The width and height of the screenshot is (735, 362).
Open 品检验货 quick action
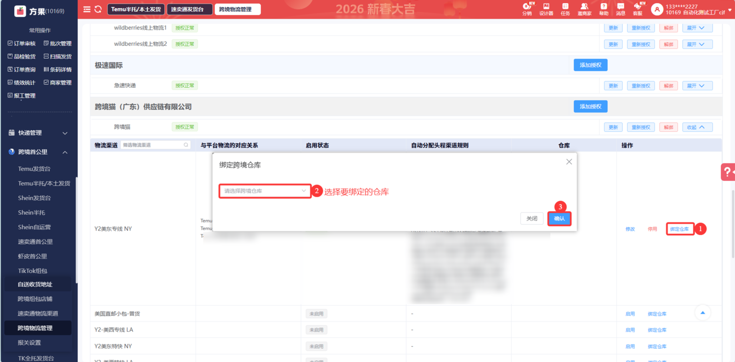21,56
